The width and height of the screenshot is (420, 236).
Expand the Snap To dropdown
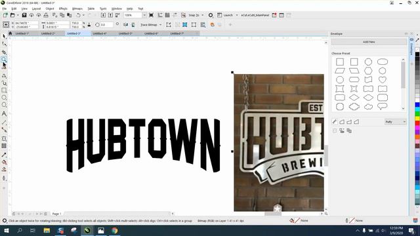point(203,15)
